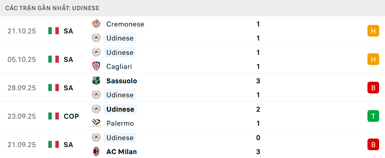385x158 pixels.
Task: Click the Cagliari club crest icon
Action: (96, 67)
